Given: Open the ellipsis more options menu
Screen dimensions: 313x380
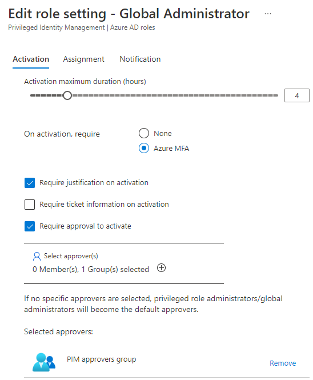Looking at the screenshot, I should click(x=268, y=14).
